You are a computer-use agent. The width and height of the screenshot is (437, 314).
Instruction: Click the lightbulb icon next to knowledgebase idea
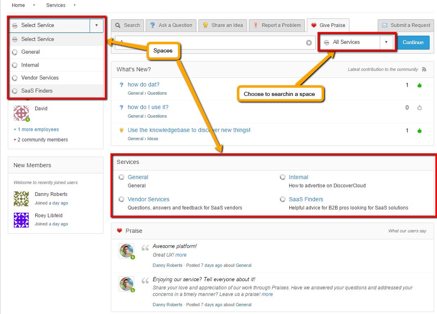121,130
